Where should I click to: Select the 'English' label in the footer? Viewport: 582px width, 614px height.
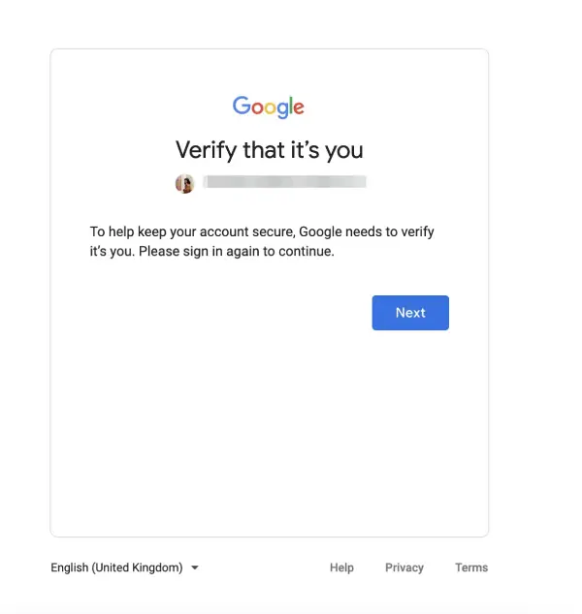[70, 568]
